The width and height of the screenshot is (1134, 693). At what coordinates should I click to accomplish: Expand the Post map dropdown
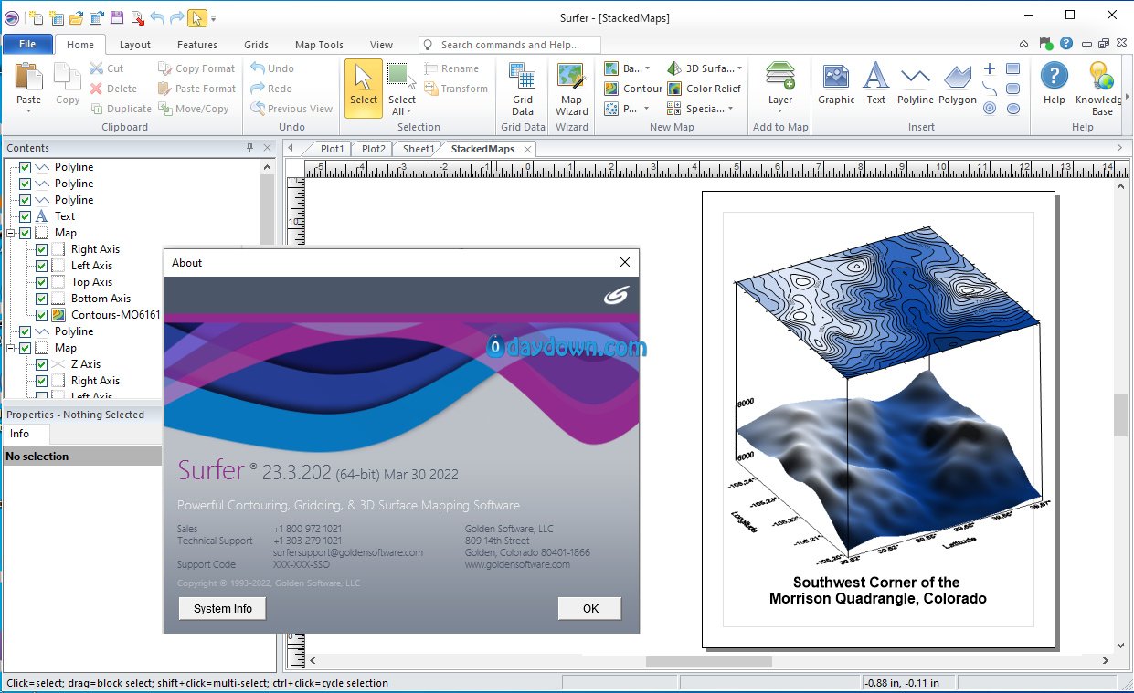[647, 109]
